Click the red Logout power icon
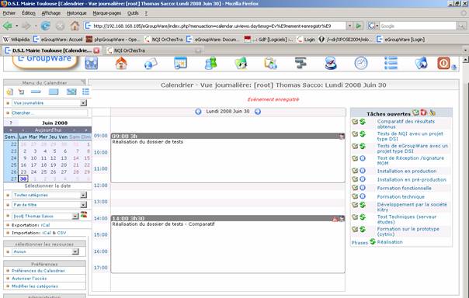469x298 pixels. [443, 64]
